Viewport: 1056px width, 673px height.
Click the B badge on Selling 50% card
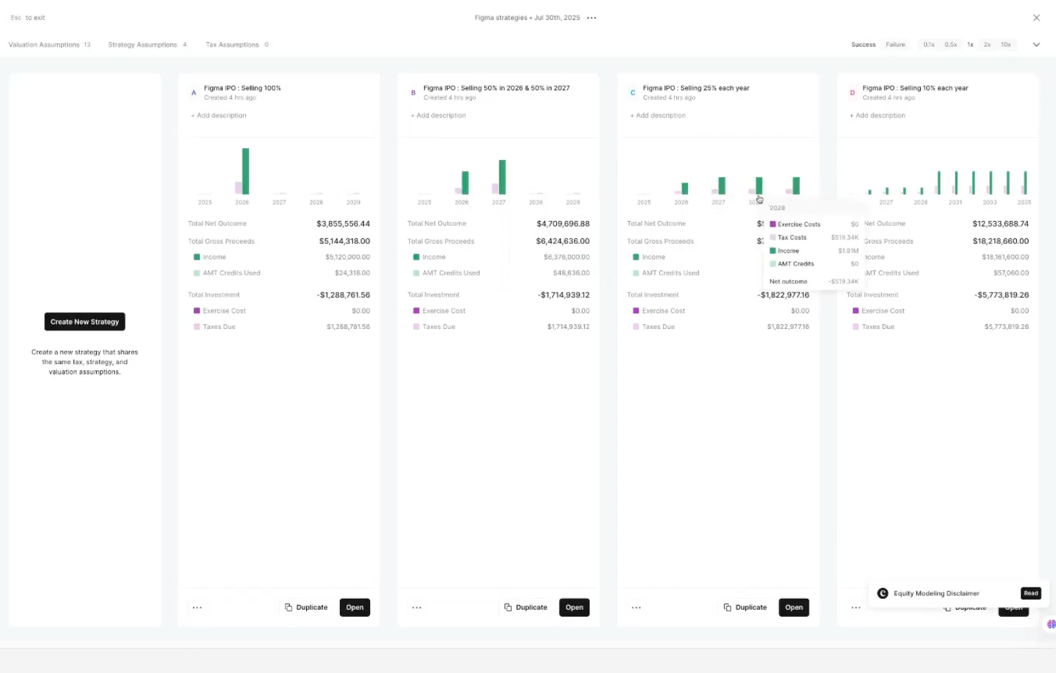point(413,93)
